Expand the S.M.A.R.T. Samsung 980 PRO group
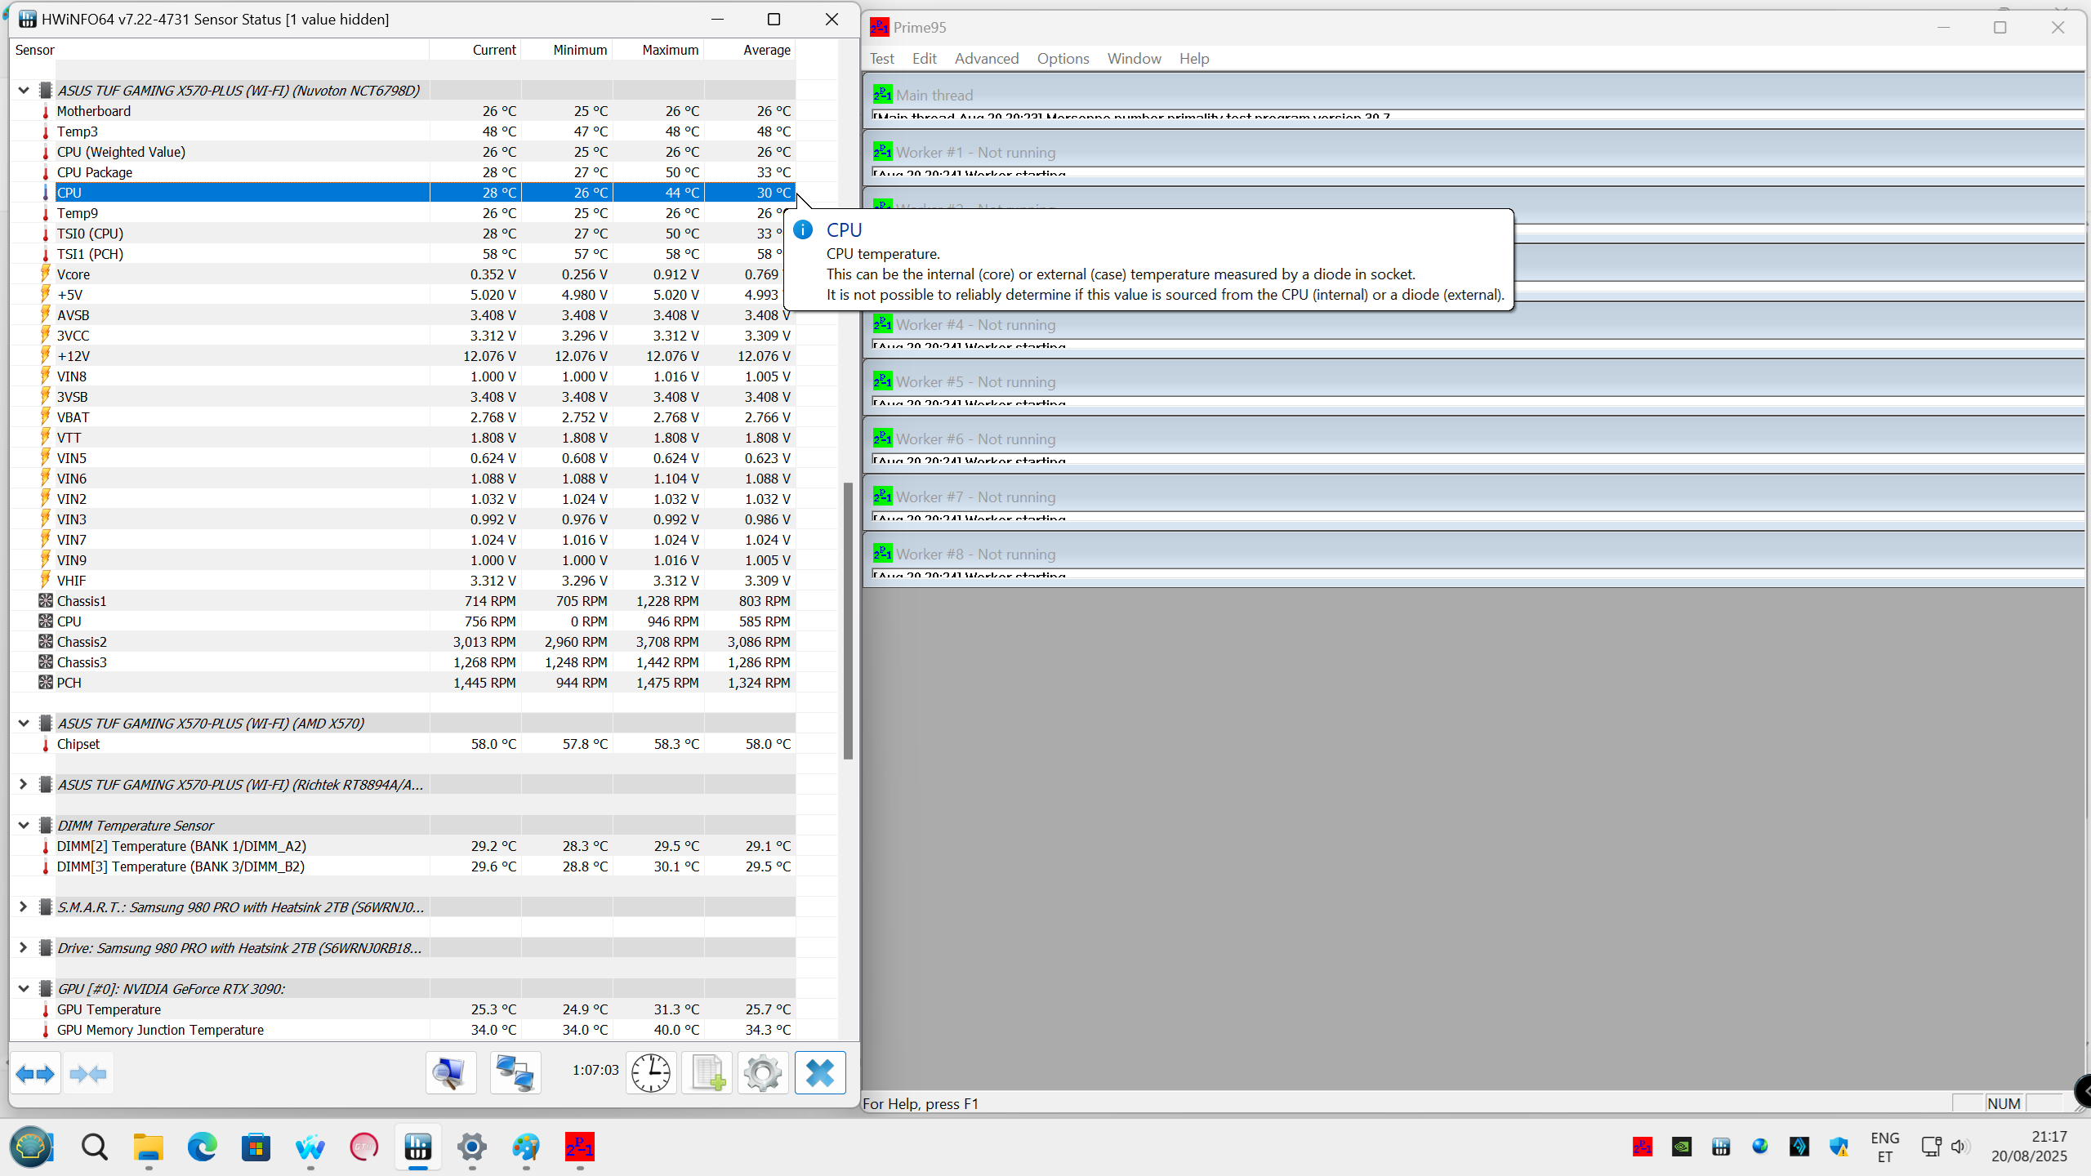 (24, 907)
